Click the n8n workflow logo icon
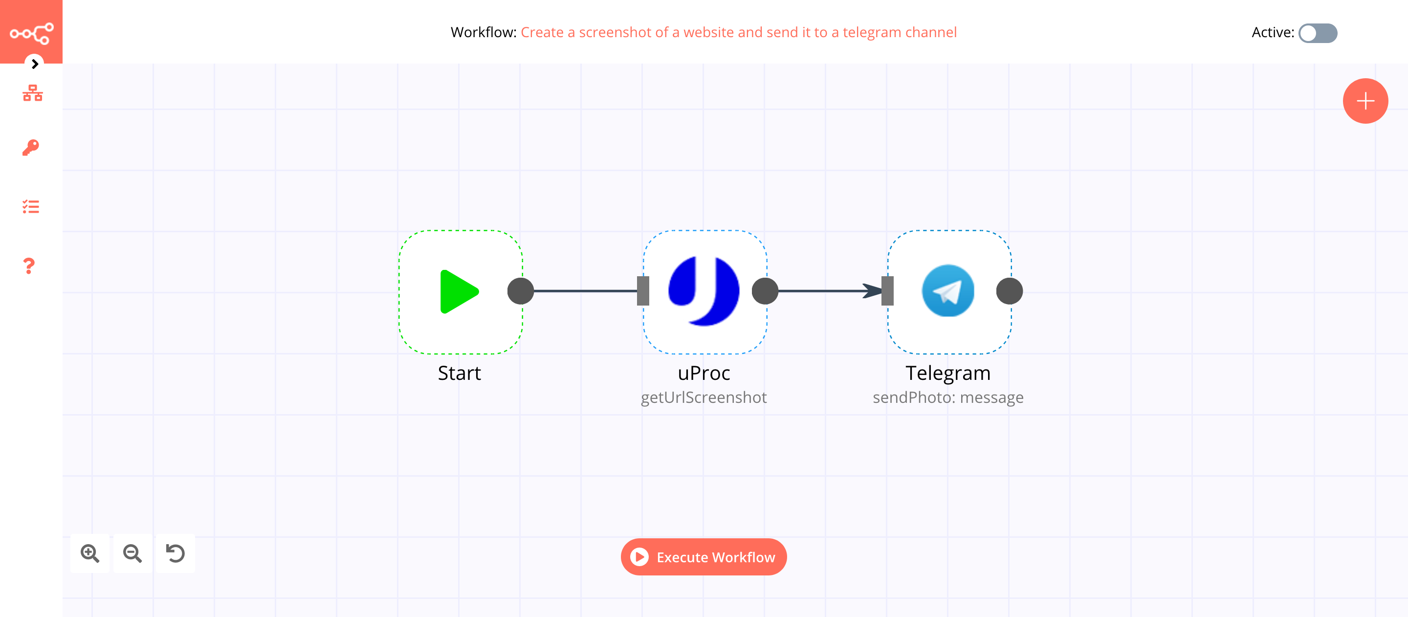The image size is (1408, 617). point(31,32)
